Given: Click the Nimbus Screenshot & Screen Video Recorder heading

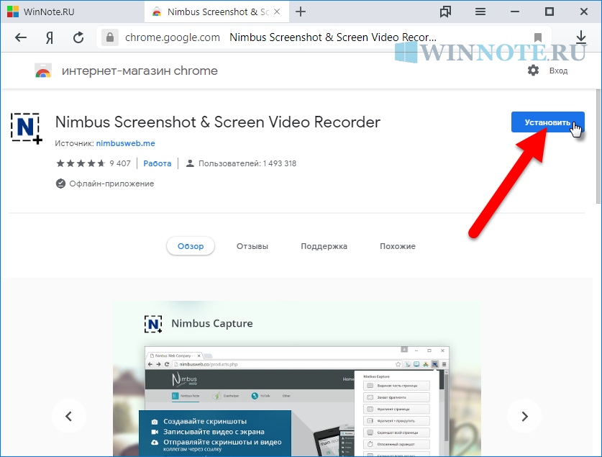Looking at the screenshot, I should (x=218, y=122).
